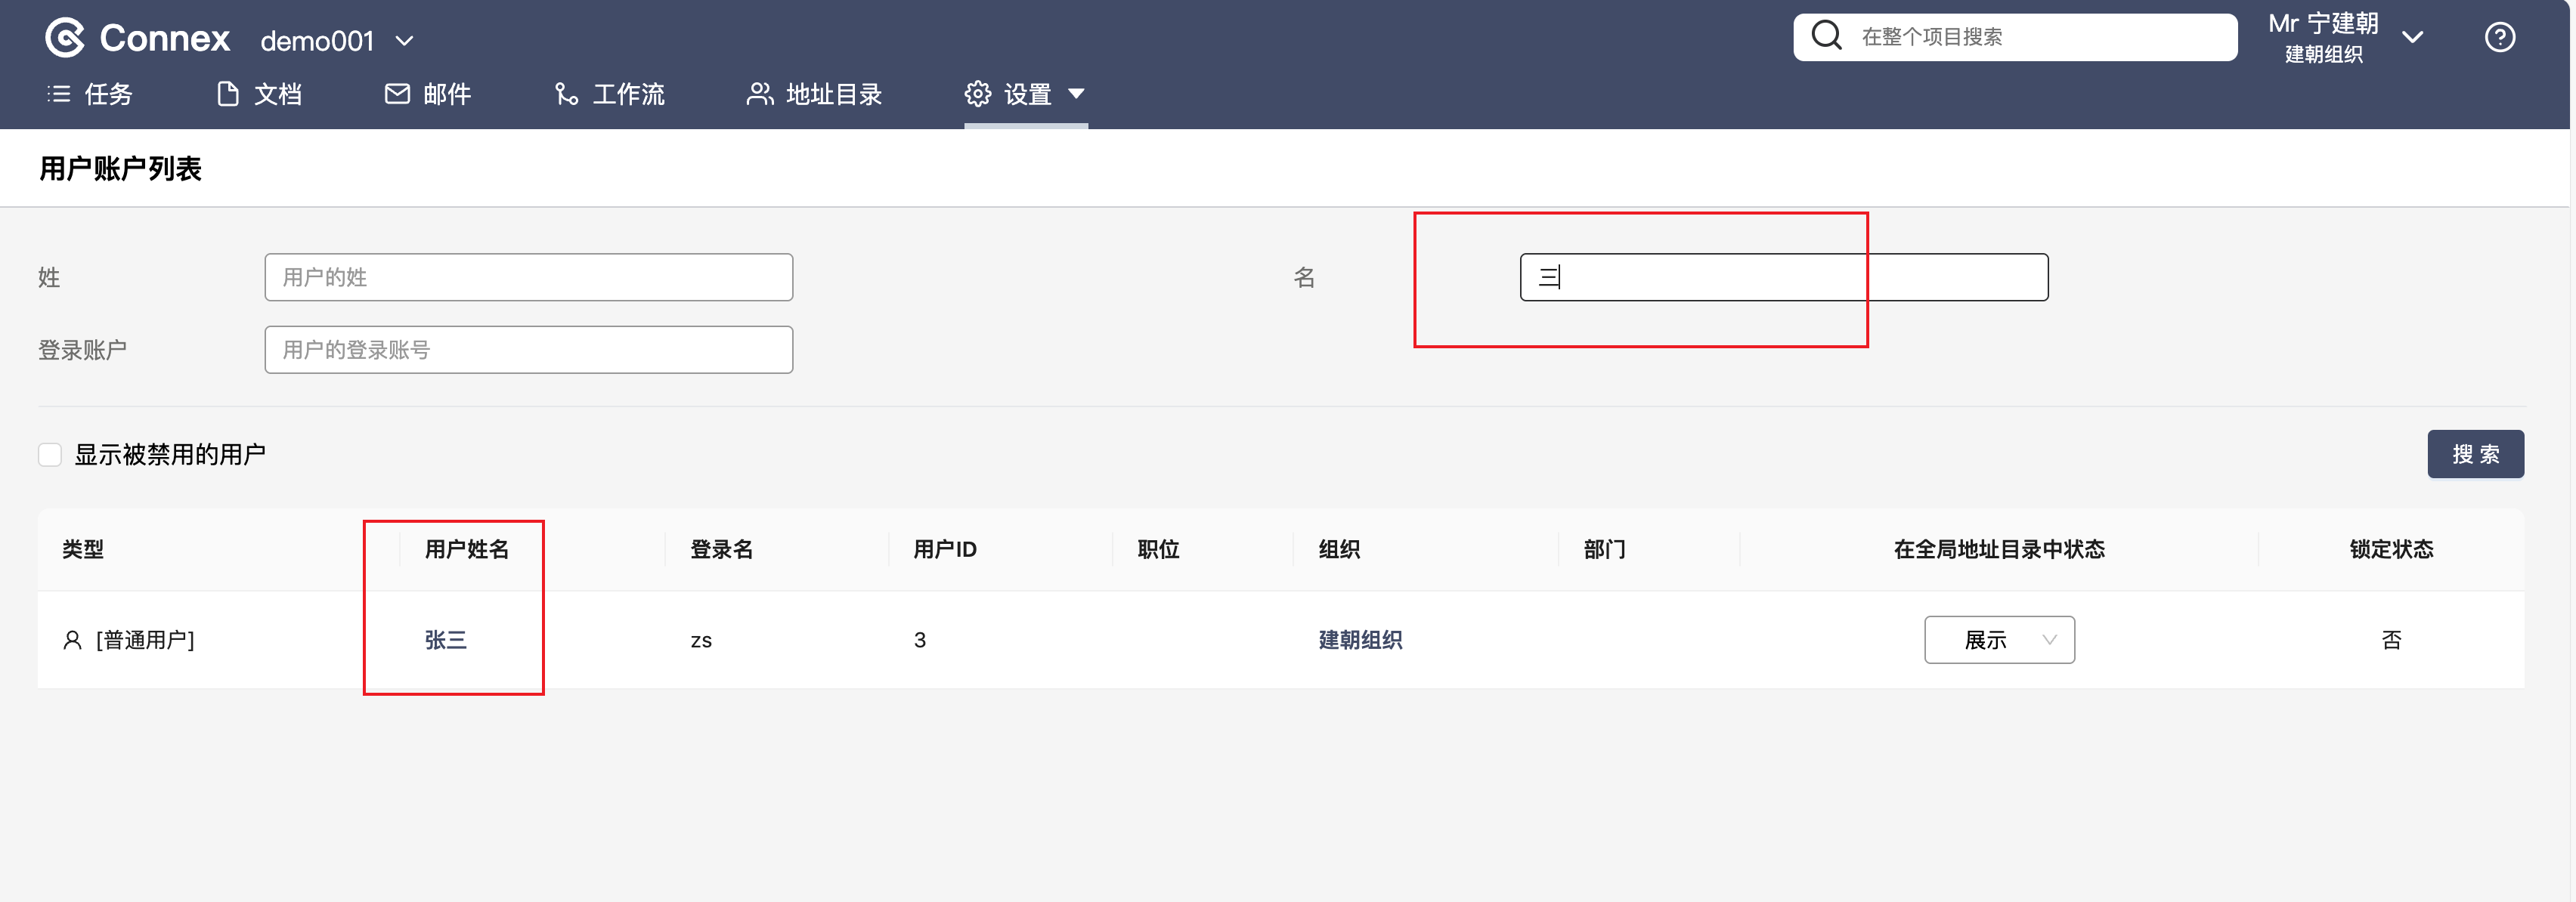Click the 任务 list icon

[59, 94]
